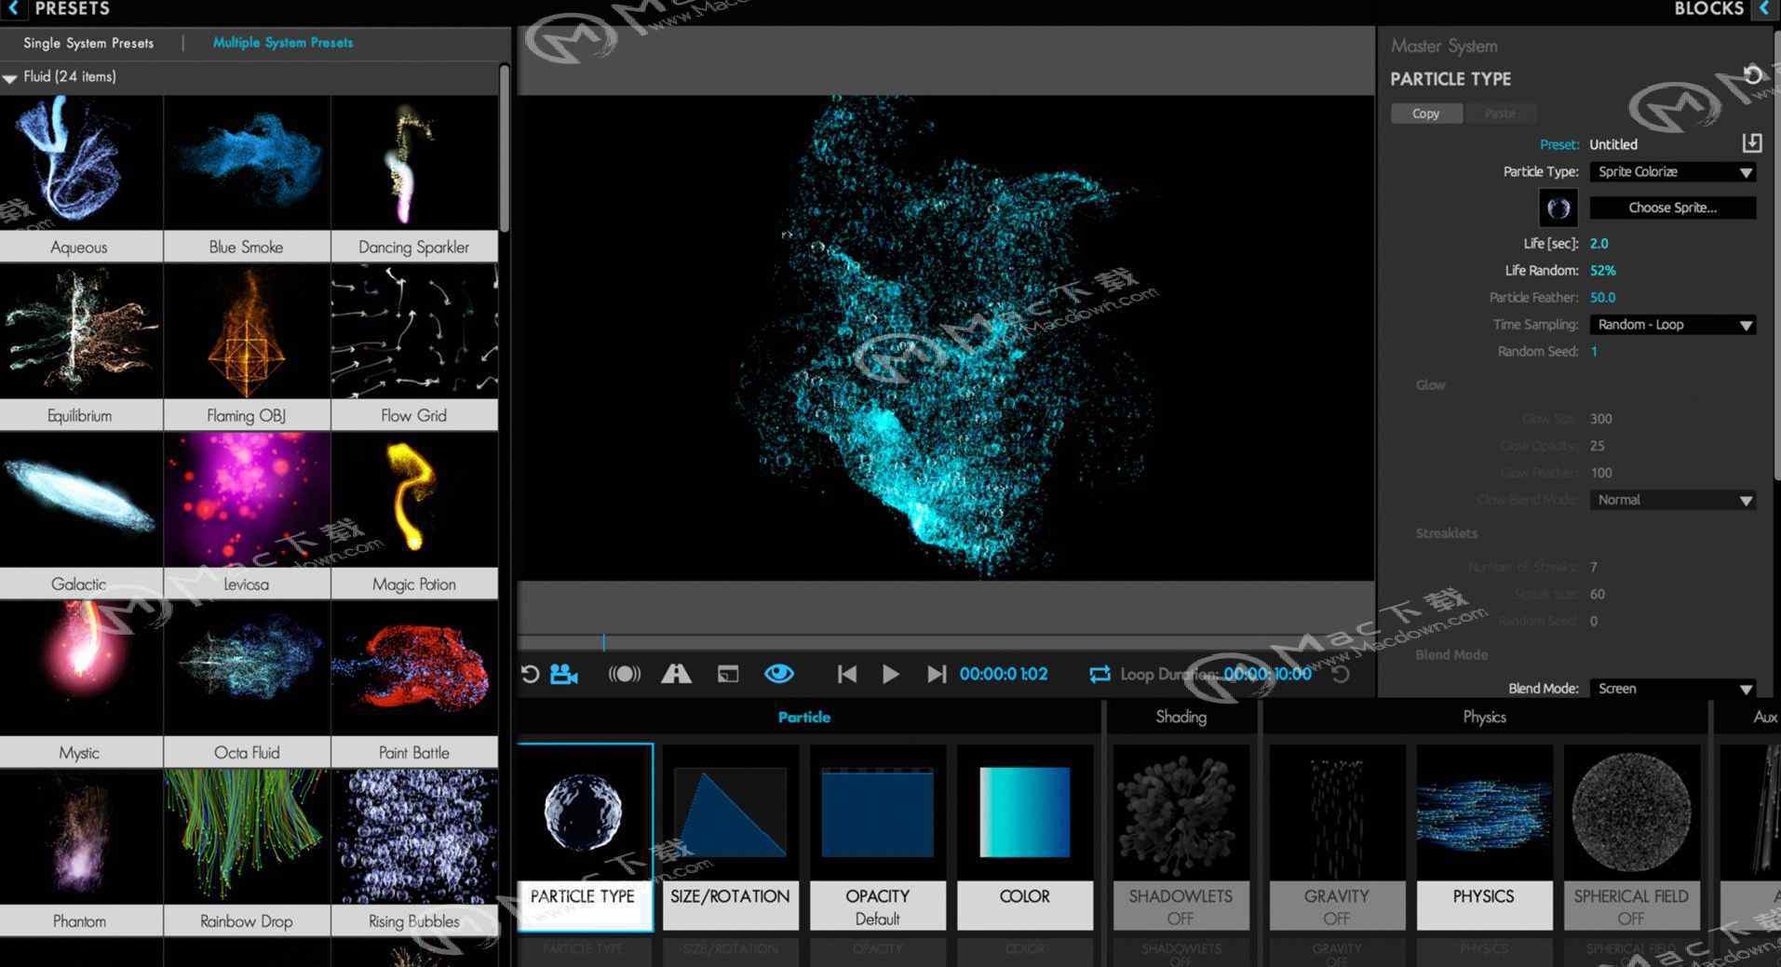The width and height of the screenshot is (1781, 967).
Task: Click the frame overlay icon beside the eye
Action: [728, 674]
